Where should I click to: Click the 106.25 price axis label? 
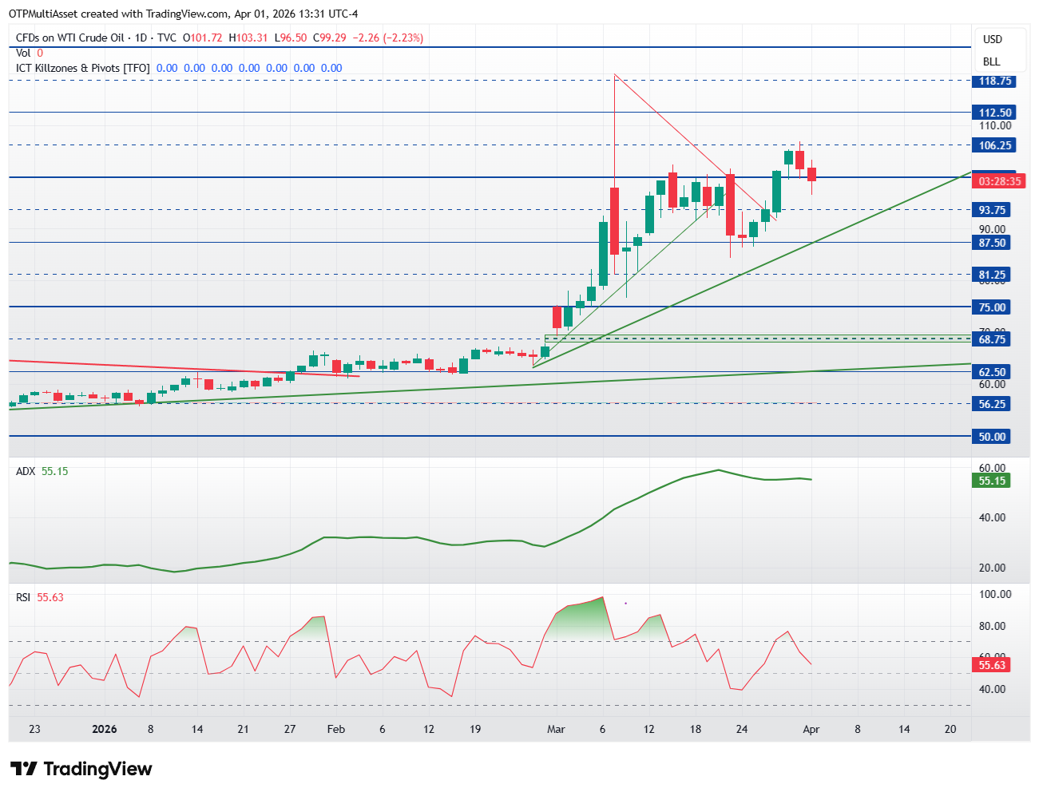click(x=994, y=145)
